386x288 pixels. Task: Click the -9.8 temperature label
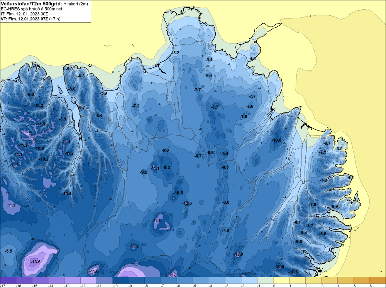click(165, 150)
